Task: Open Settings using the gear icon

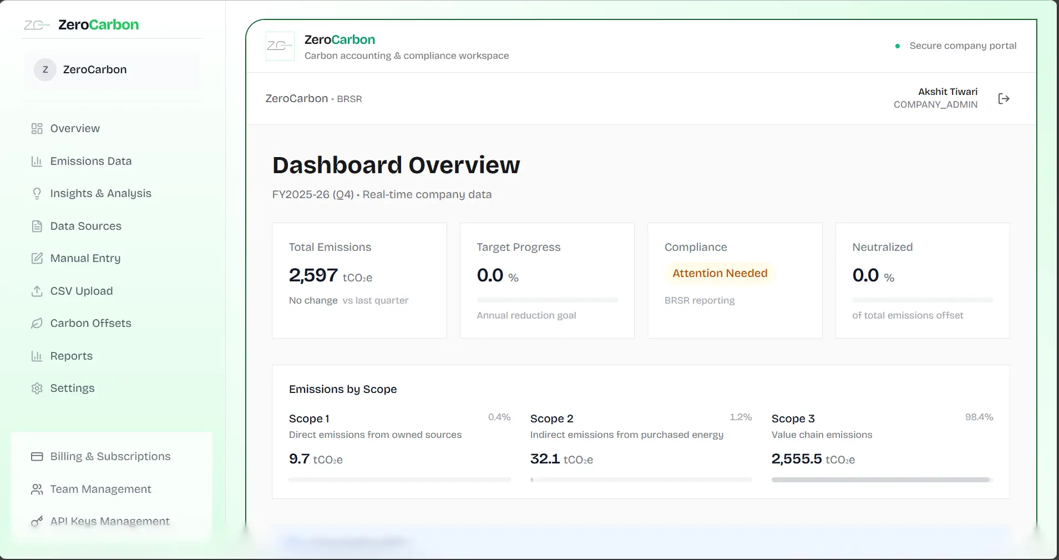Action: (x=37, y=388)
